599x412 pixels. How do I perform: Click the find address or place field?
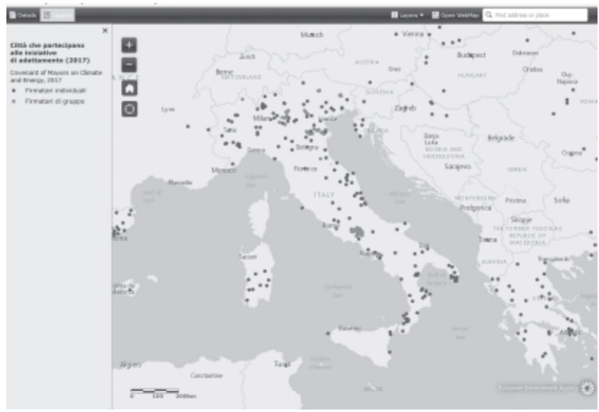538,15
